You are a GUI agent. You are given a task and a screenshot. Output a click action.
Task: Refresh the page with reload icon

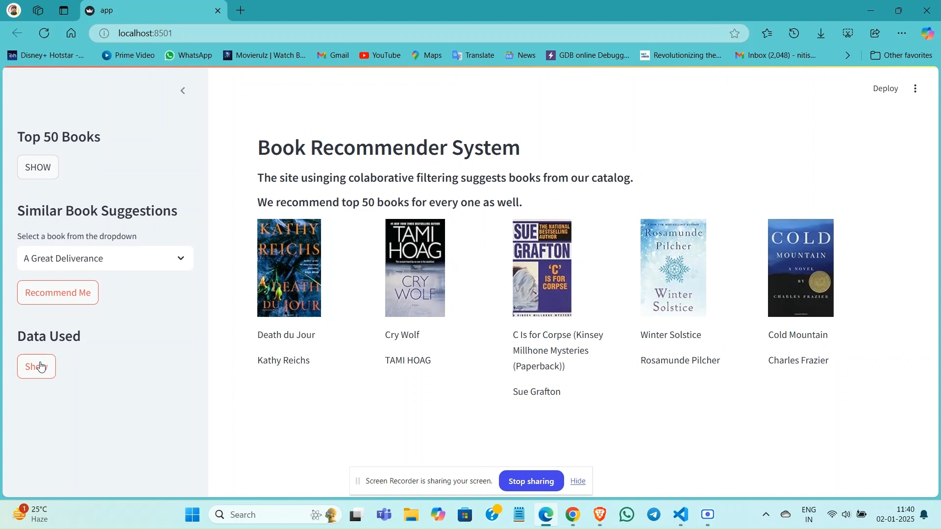(44, 33)
